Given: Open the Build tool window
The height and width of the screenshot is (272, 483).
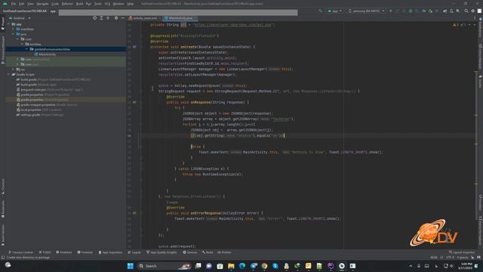Looking at the screenshot, I should point(208,252).
